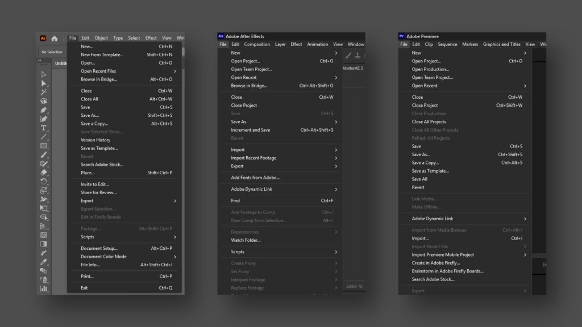
Task: Select the Shape Builder tool
Action: (43, 217)
